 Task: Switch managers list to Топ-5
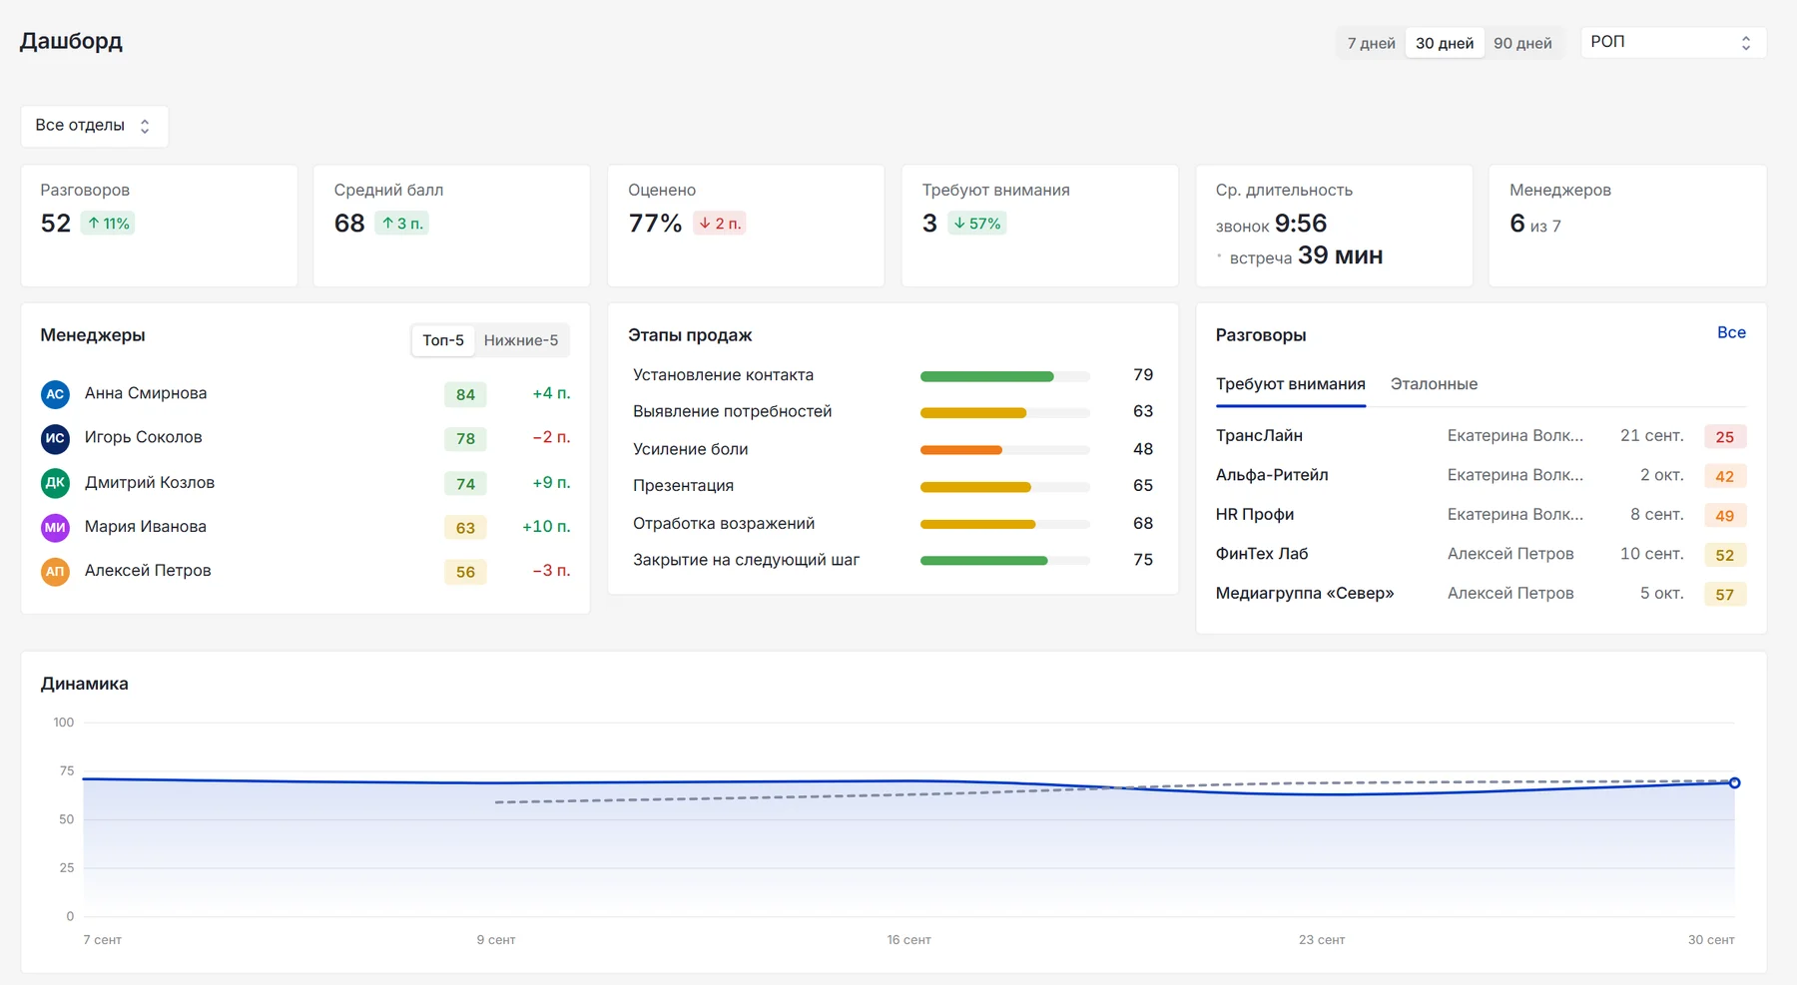(x=443, y=340)
